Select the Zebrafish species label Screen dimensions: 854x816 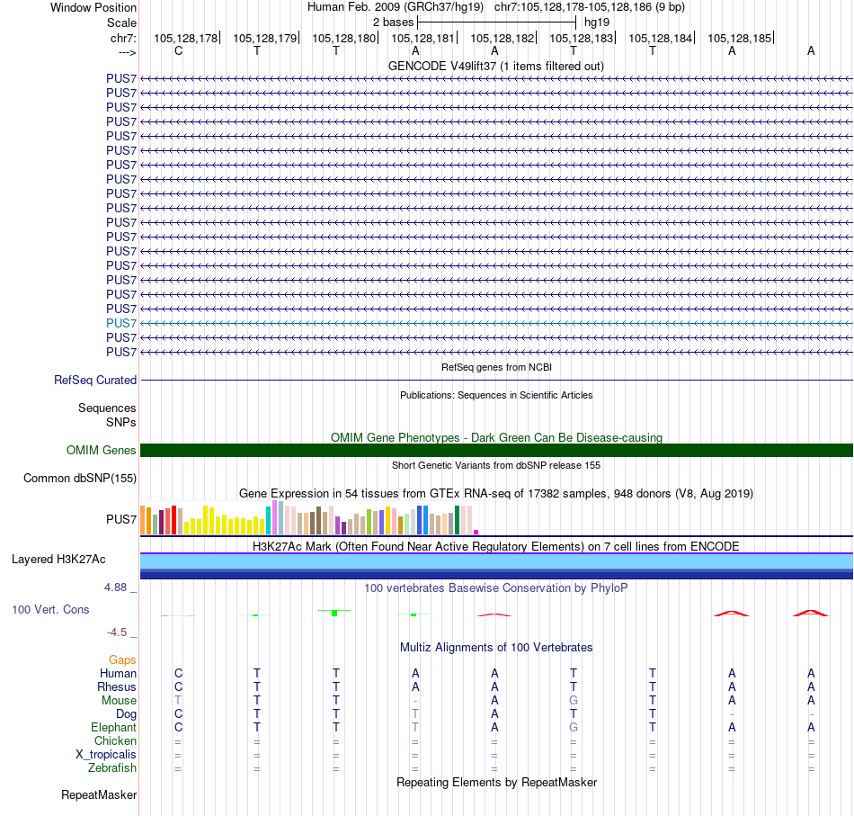click(112, 768)
